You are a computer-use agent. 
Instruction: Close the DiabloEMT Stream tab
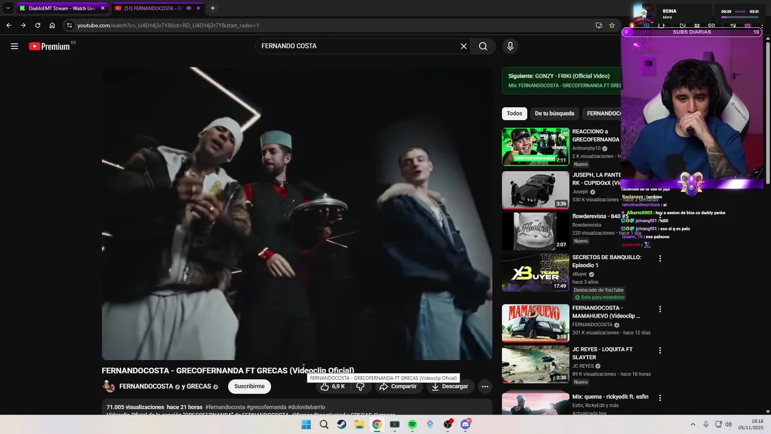click(x=102, y=8)
